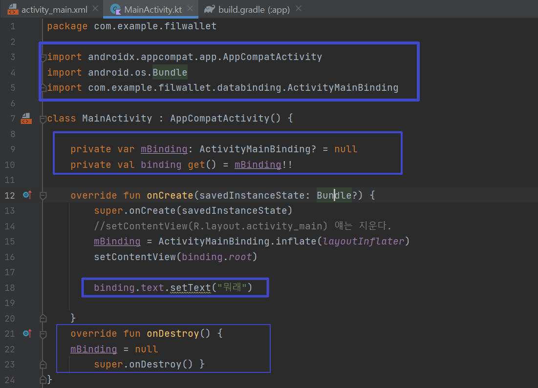
Task: Click the mBinding variable declaration on line 9
Action: (164, 149)
